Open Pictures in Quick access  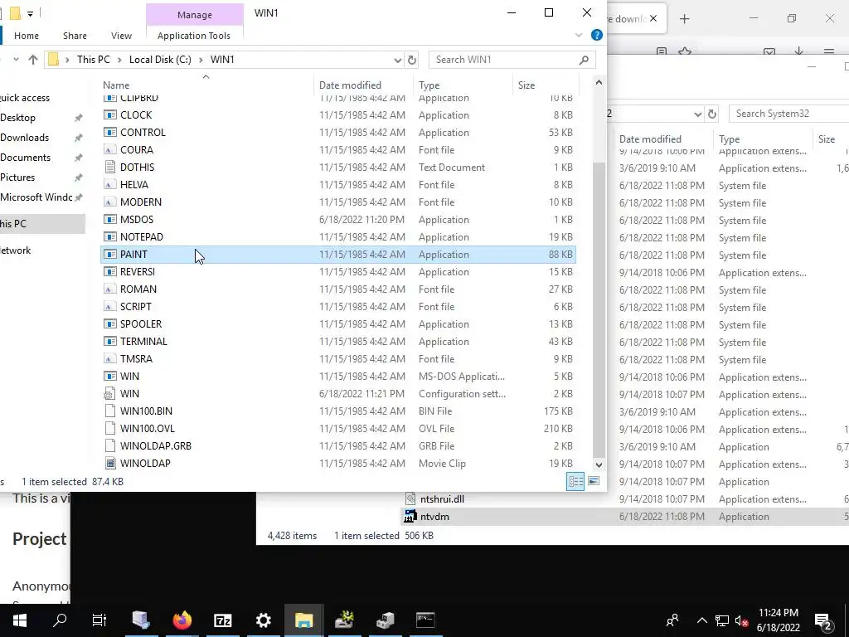(x=17, y=177)
